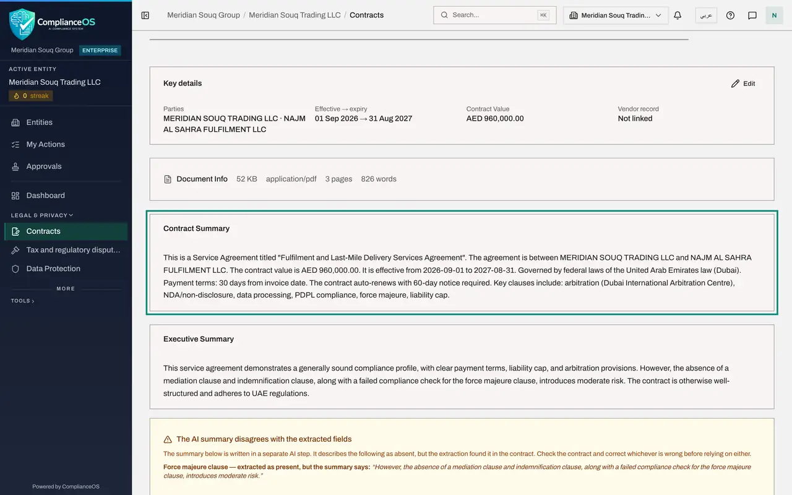The height and width of the screenshot is (495, 792).
Task: Click the Data Protection shield icon
Action: [x=15, y=269]
